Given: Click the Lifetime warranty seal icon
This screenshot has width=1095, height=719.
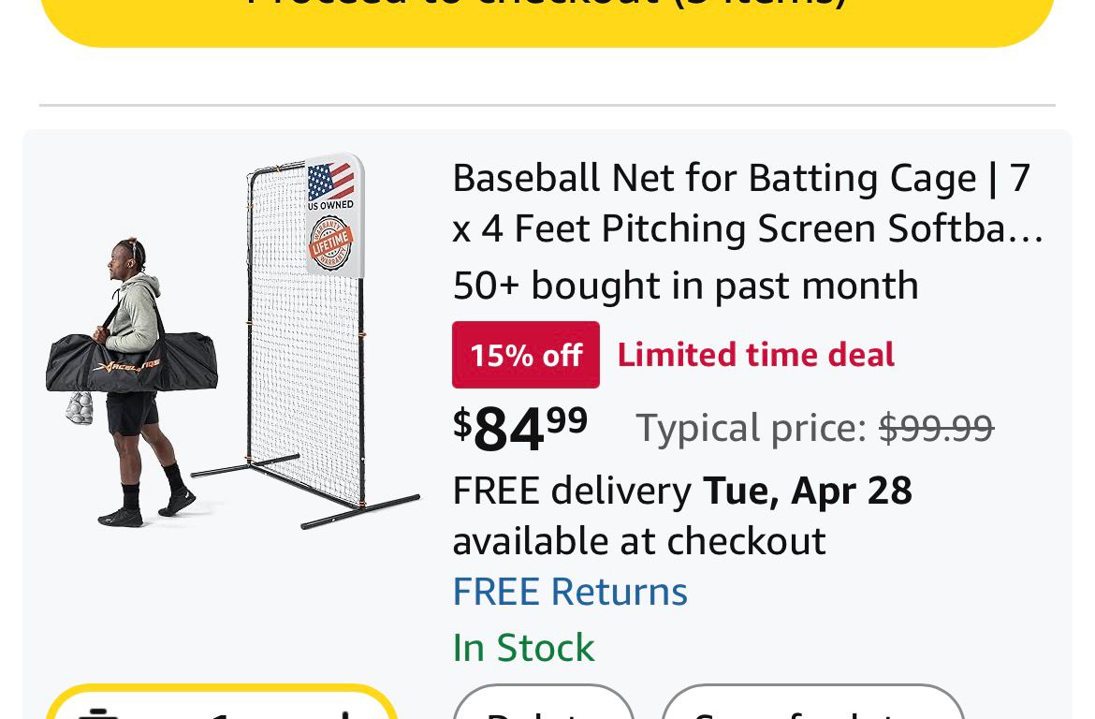Looking at the screenshot, I should pos(330,243).
